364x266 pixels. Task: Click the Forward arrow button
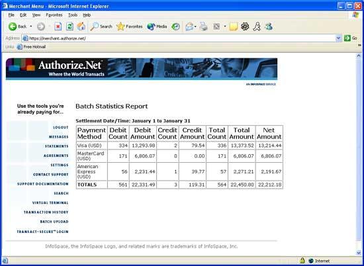pos(41,26)
